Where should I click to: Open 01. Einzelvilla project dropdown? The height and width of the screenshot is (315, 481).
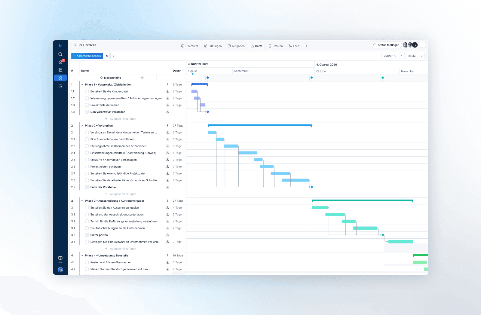pos(89,45)
